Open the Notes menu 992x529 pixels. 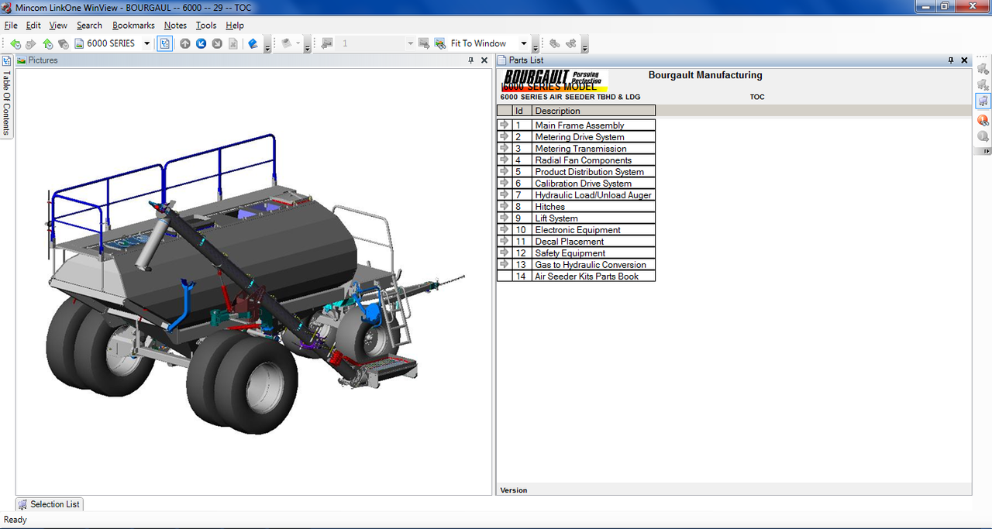pos(175,26)
